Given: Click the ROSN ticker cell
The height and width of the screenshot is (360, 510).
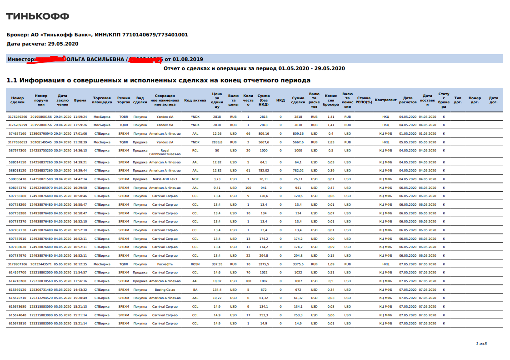Looking at the screenshot, I should click(x=195, y=264).
